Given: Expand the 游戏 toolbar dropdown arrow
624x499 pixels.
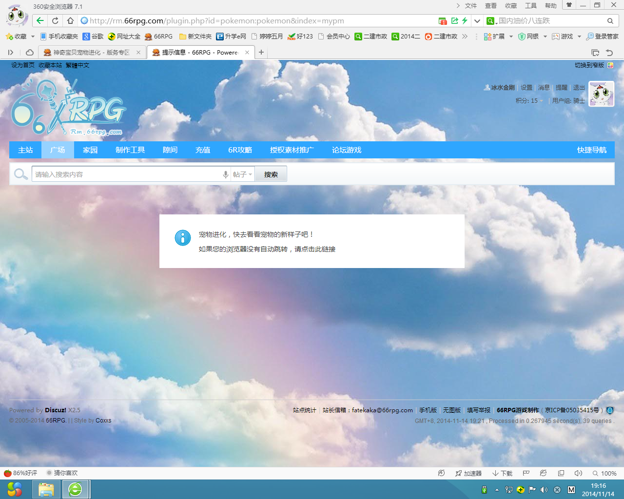Looking at the screenshot, I should pyautogui.click(x=579, y=37).
